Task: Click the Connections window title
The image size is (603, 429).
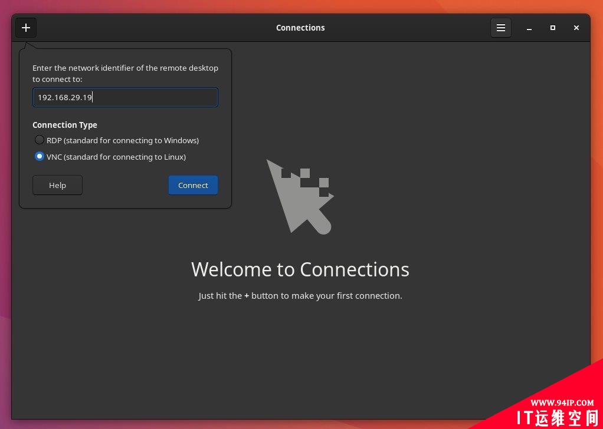Action: 300,28
